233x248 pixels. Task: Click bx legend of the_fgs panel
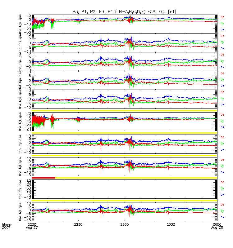click(x=222, y=104)
